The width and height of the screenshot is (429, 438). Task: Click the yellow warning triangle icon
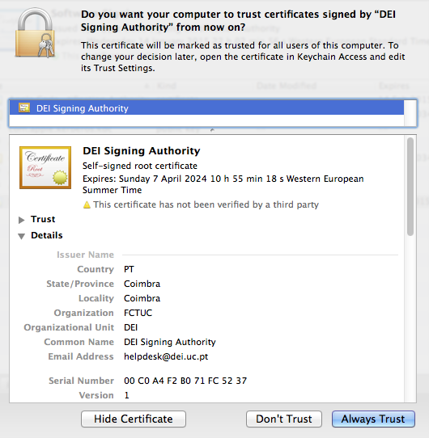[x=87, y=205]
